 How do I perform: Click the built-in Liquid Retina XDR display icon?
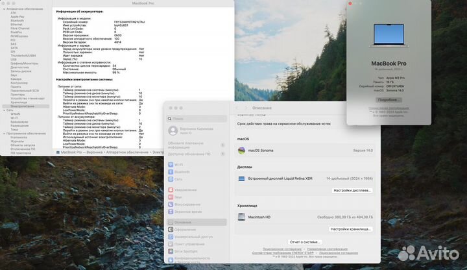241,178
